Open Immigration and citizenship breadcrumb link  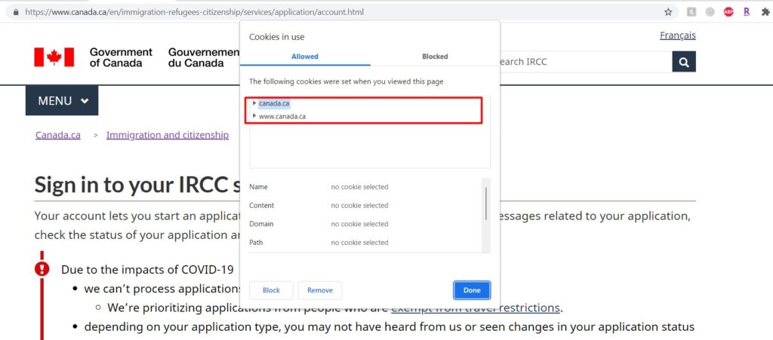point(168,135)
